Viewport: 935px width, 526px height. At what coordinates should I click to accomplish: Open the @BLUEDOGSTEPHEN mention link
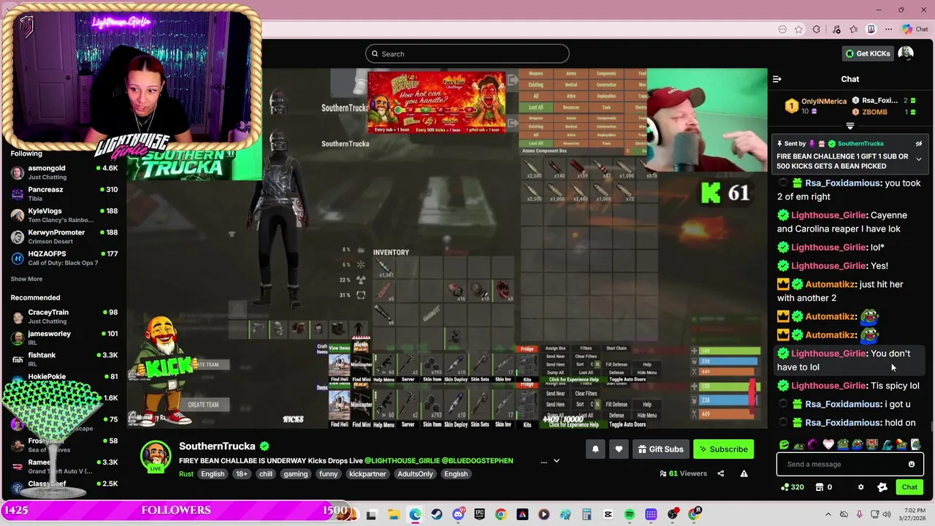coord(478,461)
